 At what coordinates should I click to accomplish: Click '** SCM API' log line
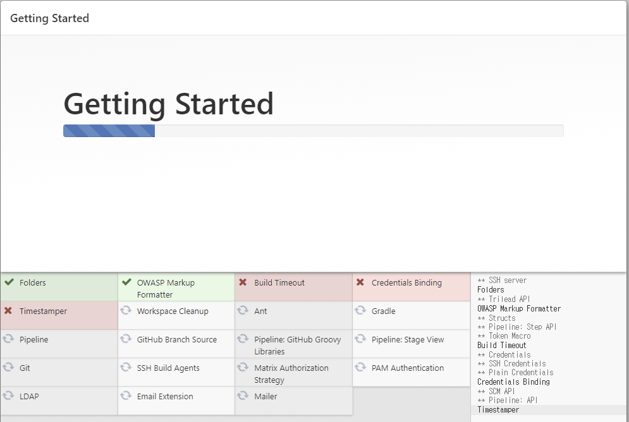click(496, 391)
